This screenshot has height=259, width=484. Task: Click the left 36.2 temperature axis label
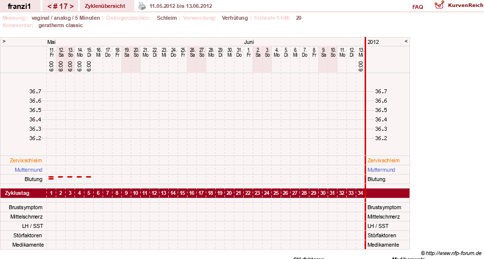35,138
